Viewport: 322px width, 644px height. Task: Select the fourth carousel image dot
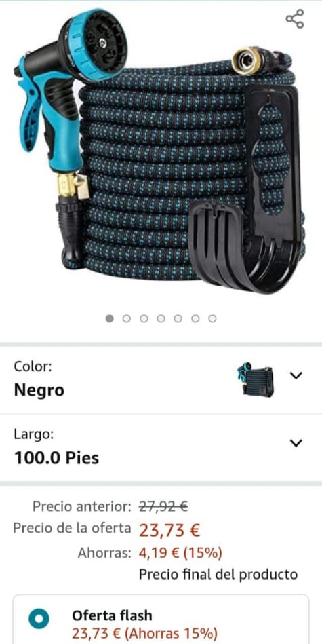coord(161,318)
